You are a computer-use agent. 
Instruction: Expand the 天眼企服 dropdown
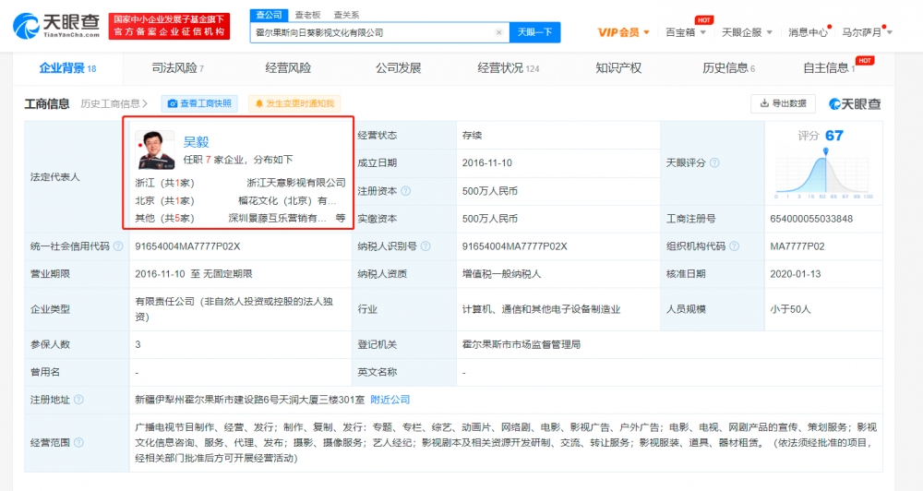click(747, 32)
